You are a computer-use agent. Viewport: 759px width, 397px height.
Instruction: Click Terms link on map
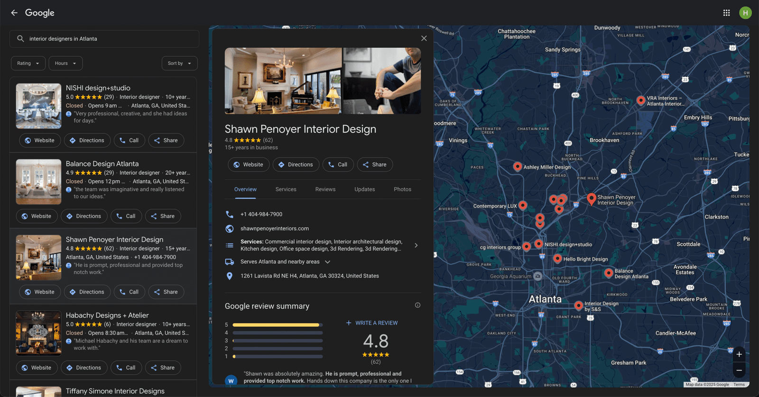739,385
